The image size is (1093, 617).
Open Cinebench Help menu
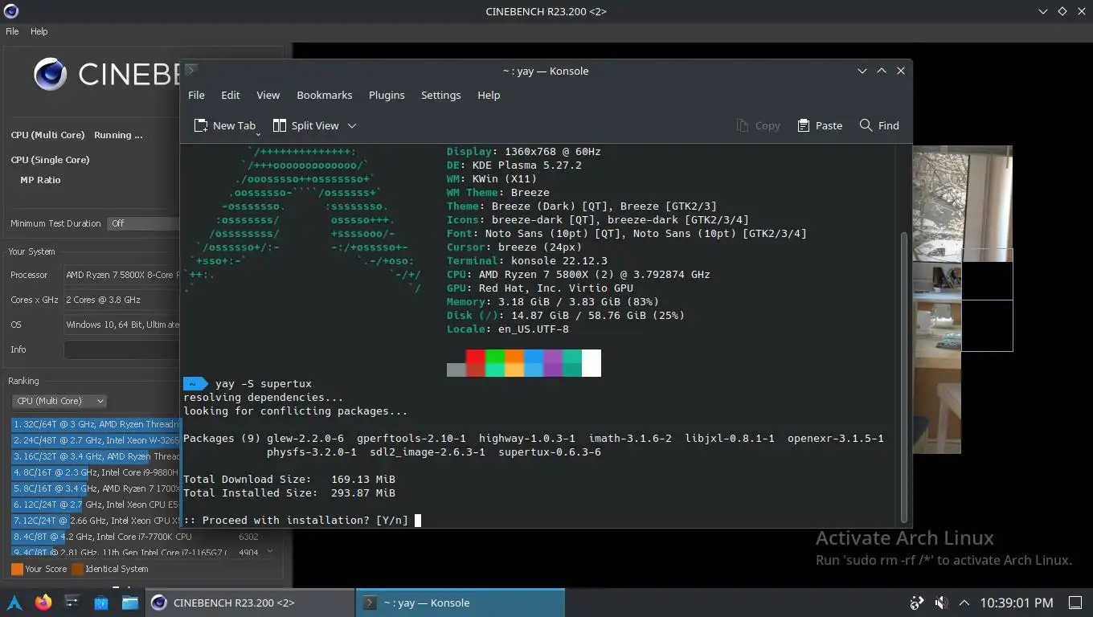39,31
